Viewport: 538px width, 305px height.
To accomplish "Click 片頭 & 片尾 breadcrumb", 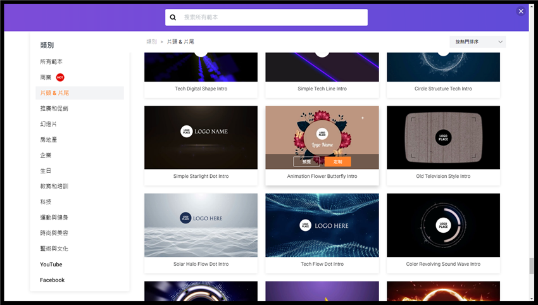I will tap(180, 42).
